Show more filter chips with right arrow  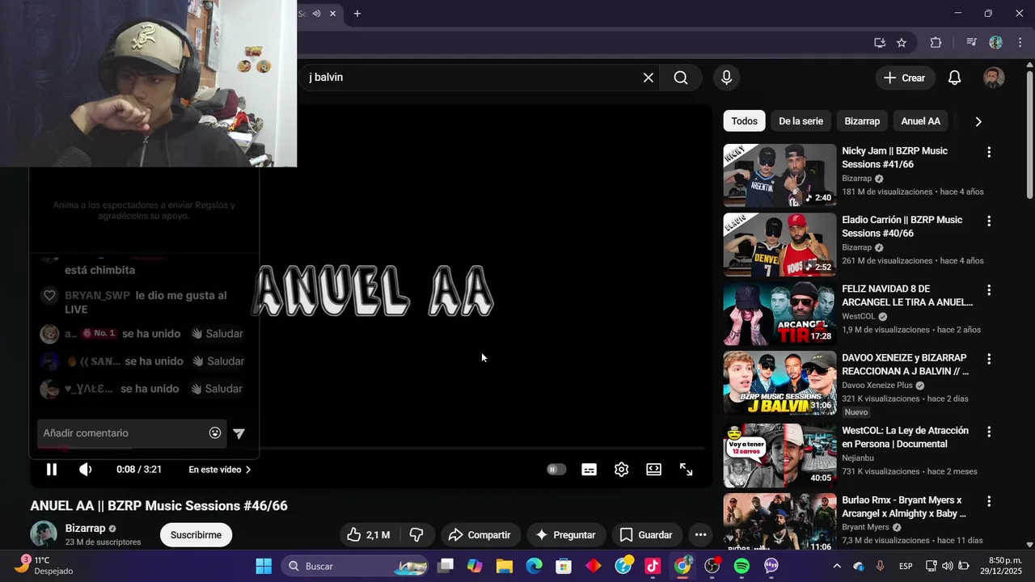978,121
